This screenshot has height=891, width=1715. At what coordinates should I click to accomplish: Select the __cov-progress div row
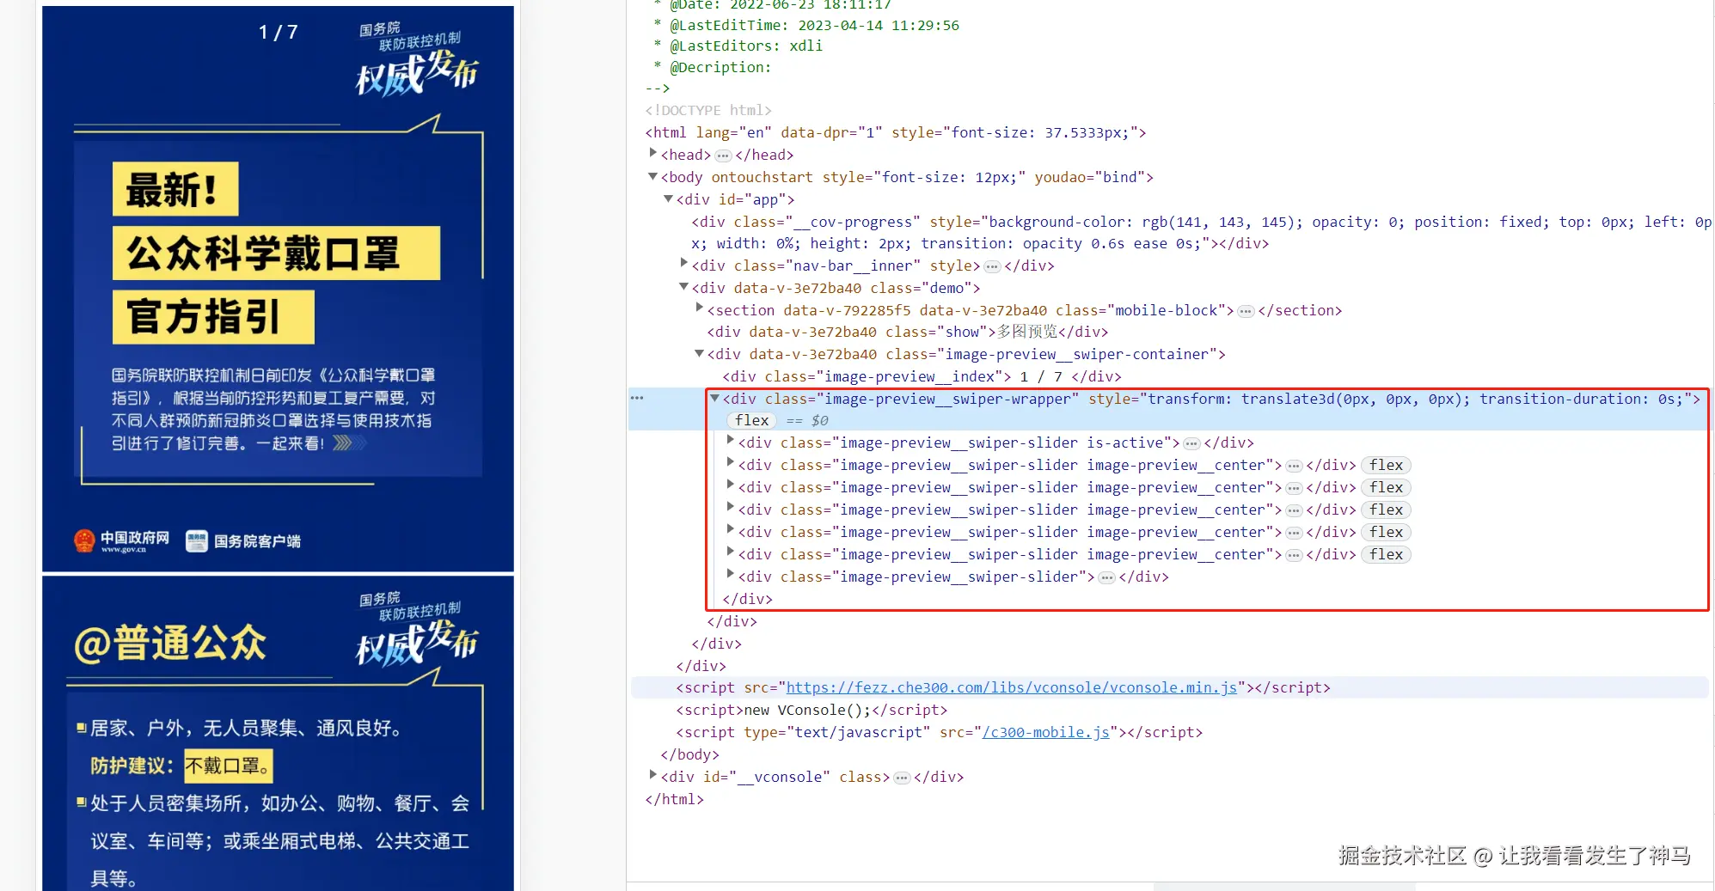click(x=1200, y=232)
